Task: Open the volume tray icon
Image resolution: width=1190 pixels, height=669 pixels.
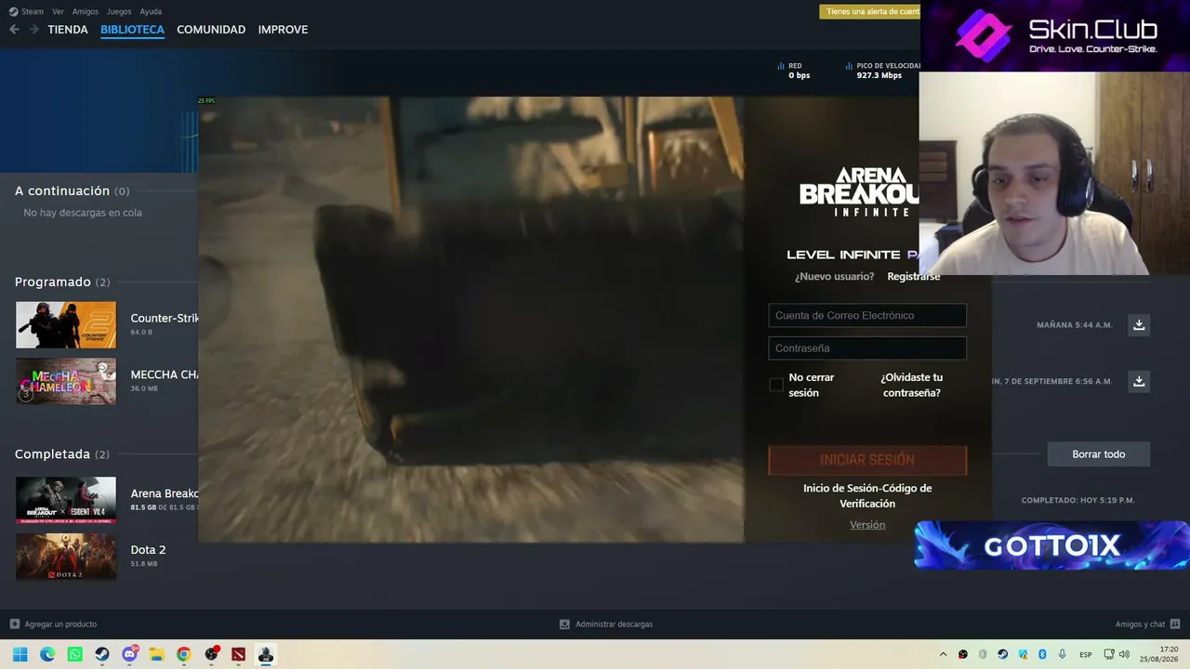Action: tap(1124, 654)
